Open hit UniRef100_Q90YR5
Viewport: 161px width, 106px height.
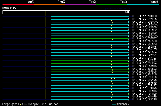[144, 80]
